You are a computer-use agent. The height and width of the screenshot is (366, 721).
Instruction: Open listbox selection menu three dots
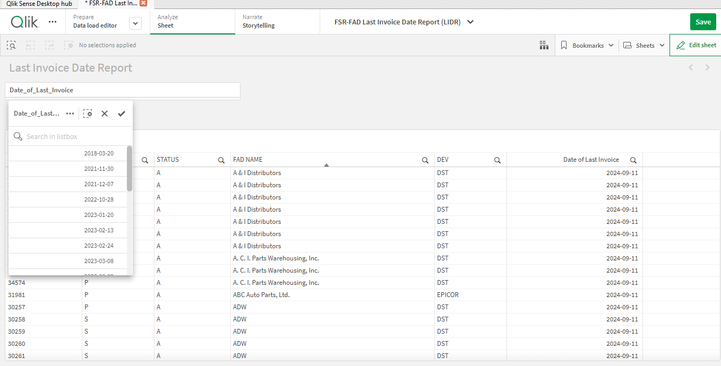click(x=70, y=114)
